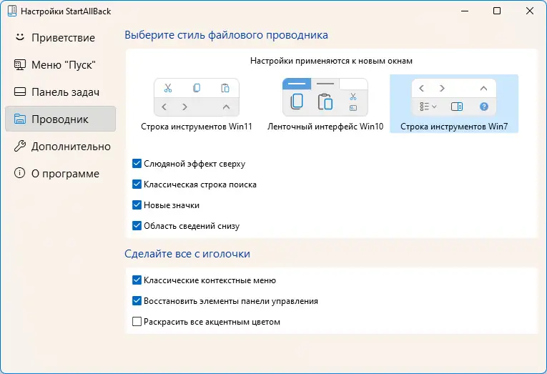The height and width of the screenshot is (374, 547).
Task: Select the Строка инструментов Win11 style
Action: click(197, 104)
